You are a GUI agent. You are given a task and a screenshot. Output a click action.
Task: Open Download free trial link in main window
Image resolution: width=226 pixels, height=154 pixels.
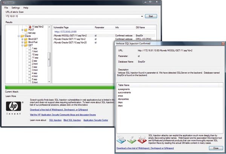[59, 110]
